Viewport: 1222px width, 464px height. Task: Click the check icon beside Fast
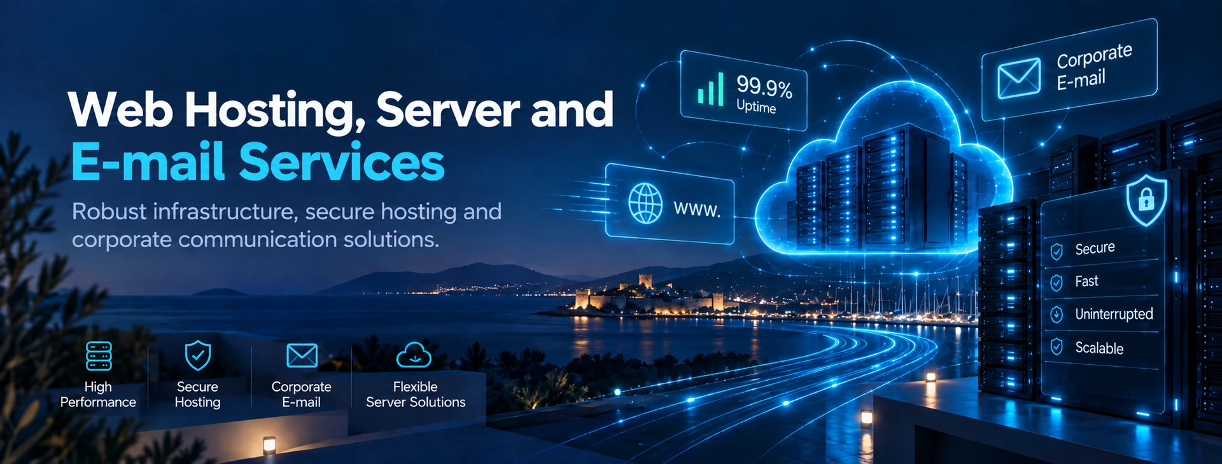click(x=1057, y=282)
